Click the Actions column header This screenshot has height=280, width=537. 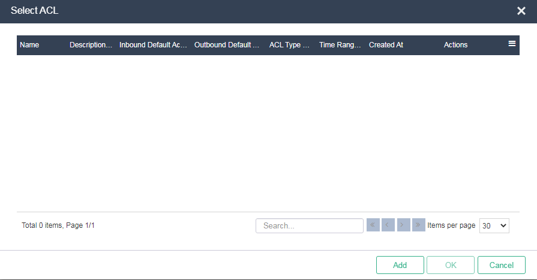click(x=455, y=45)
